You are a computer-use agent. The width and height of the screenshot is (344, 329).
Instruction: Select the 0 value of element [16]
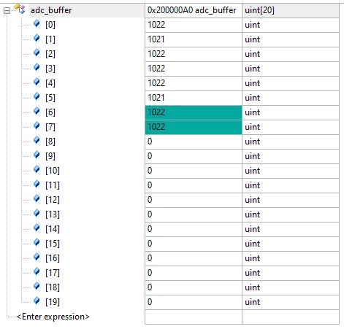click(194, 258)
